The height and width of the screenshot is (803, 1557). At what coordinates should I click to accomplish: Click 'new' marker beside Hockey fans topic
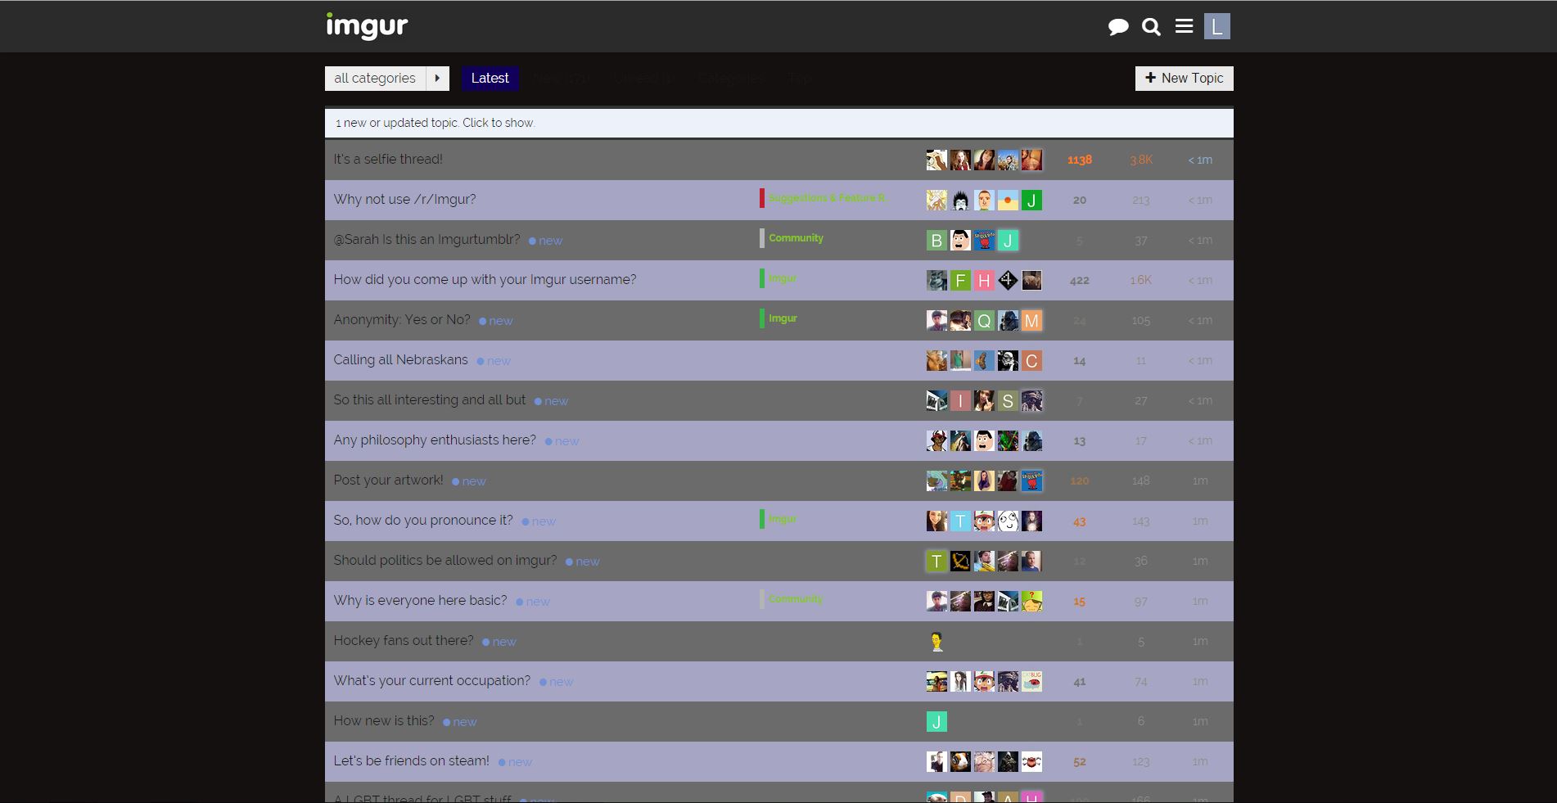499,642
